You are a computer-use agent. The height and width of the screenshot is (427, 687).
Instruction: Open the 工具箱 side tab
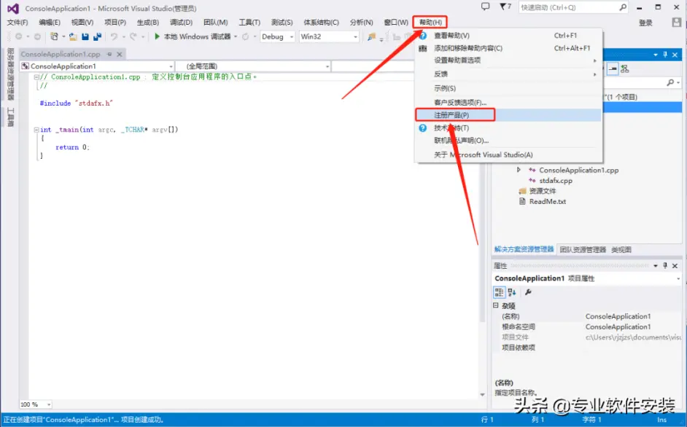click(x=10, y=117)
